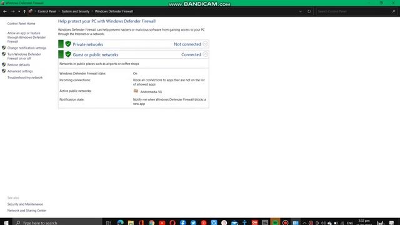Open Turn Windows Defender Firewall on or off
Image resolution: width=400 pixels, height=225 pixels.
pos(24,56)
